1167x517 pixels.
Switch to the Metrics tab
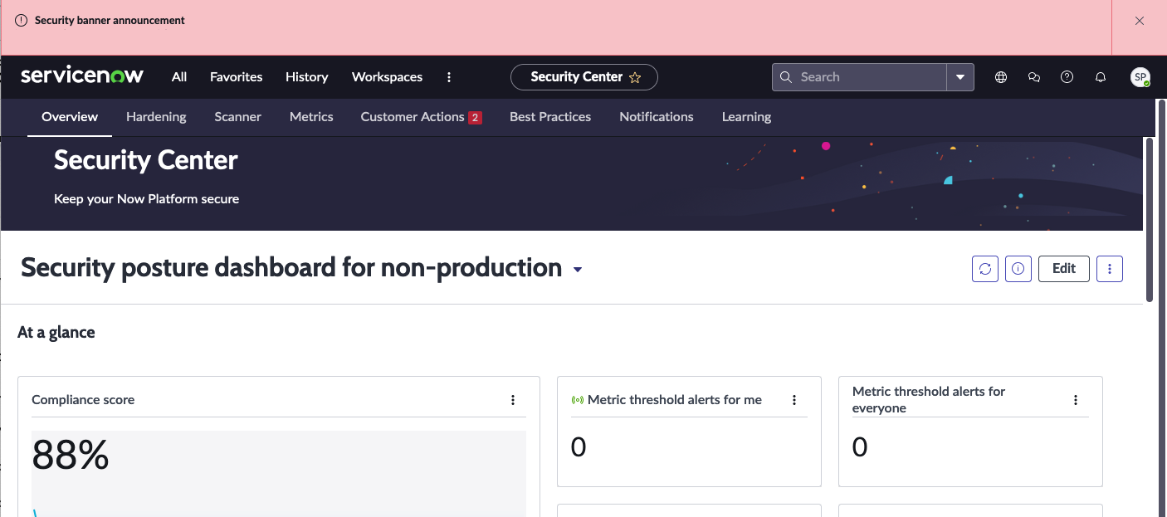pyautogui.click(x=311, y=117)
